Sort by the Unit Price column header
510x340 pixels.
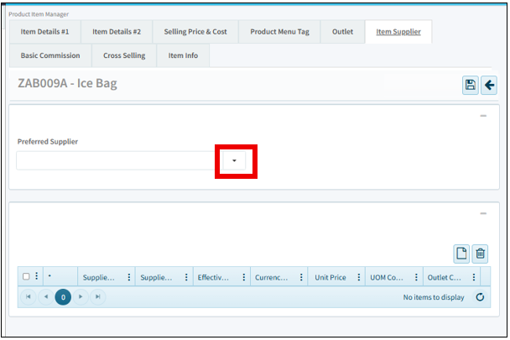pyautogui.click(x=330, y=277)
